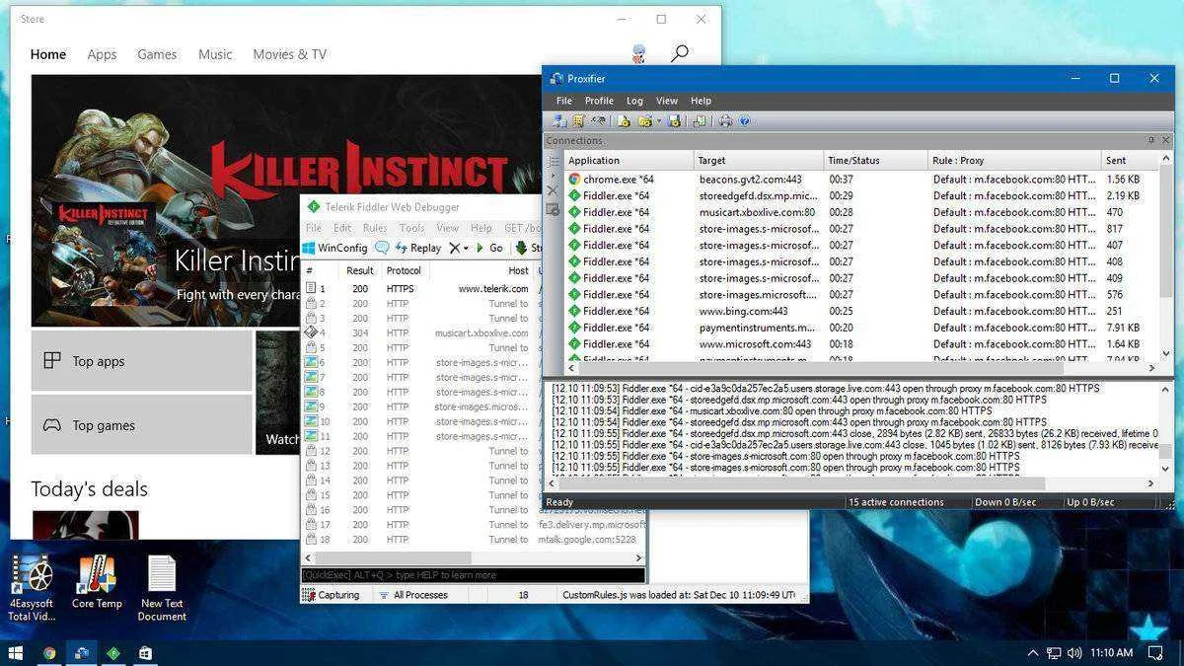Open the dropdown arrow next to Fiddler's X remove
Screen dimensions: 1184x666
(466, 248)
